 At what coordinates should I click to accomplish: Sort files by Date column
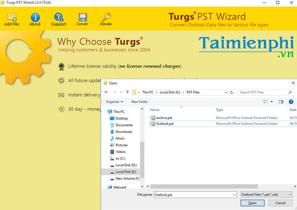click(x=293, y=110)
